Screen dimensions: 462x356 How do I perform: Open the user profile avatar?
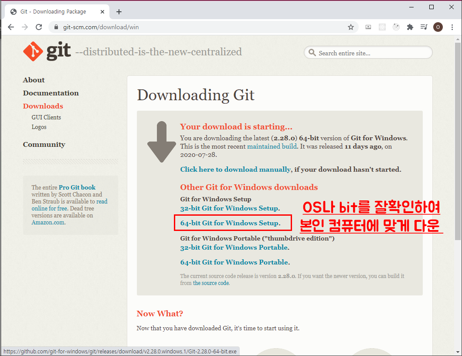click(x=438, y=27)
